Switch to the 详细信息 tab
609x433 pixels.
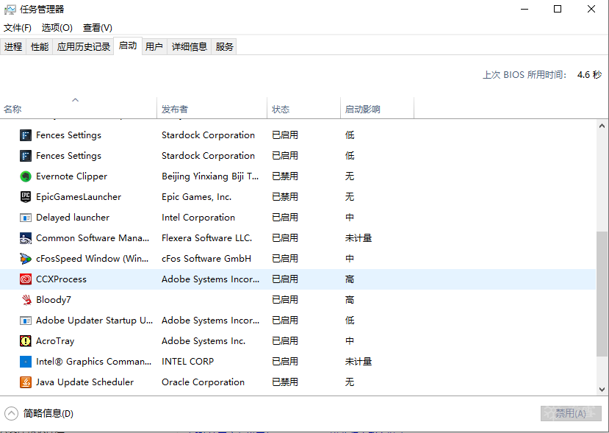point(190,47)
